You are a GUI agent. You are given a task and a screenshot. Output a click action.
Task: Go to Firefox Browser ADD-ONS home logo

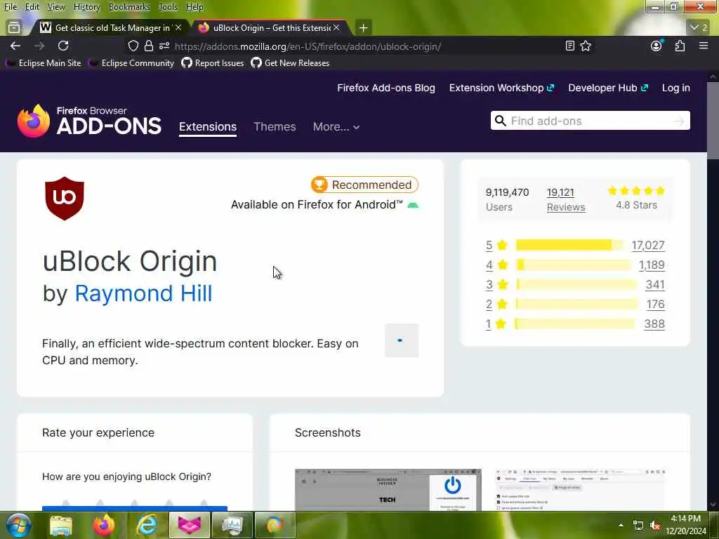pos(89,121)
